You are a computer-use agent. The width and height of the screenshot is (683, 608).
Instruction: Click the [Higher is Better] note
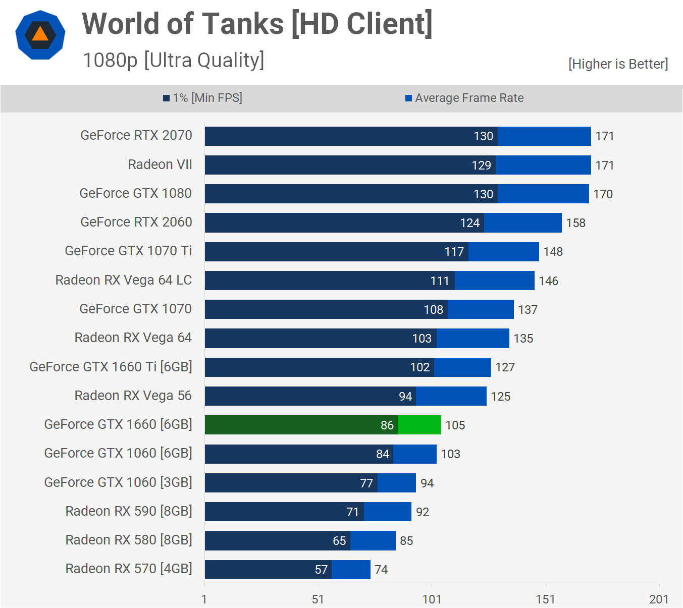618,64
